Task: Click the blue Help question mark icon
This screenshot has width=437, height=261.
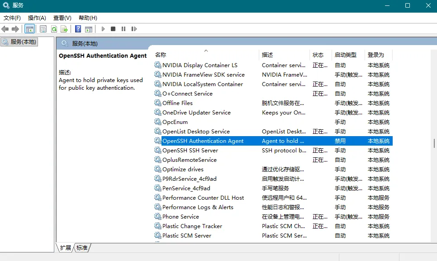Action: point(78,29)
